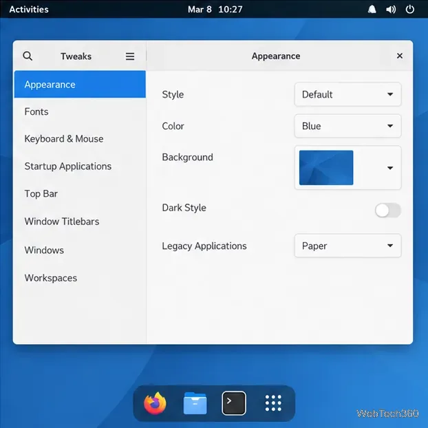
Task: Click the notification bell in top bar
Action: coord(372,9)
